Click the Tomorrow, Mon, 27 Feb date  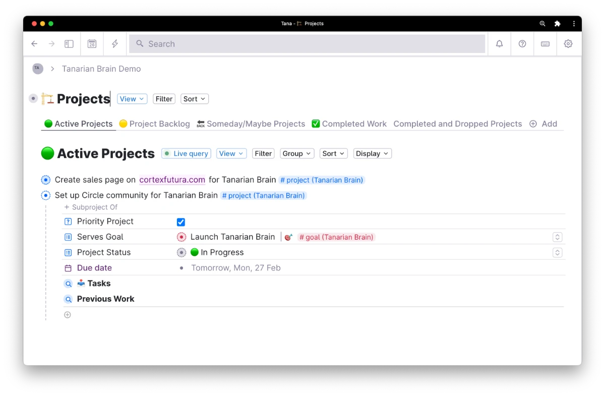point(235,268)
